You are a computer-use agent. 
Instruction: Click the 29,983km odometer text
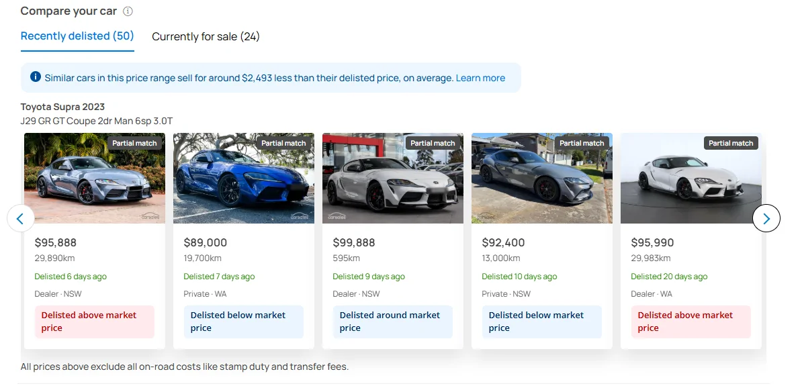click(x=651, y=258)
